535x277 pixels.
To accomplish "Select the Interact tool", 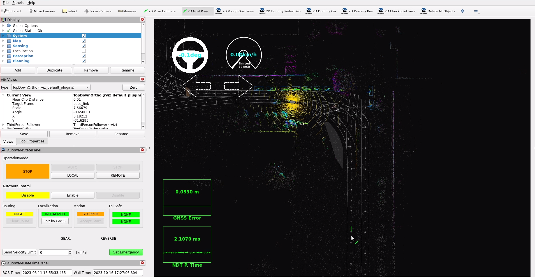I will point(13,11).
